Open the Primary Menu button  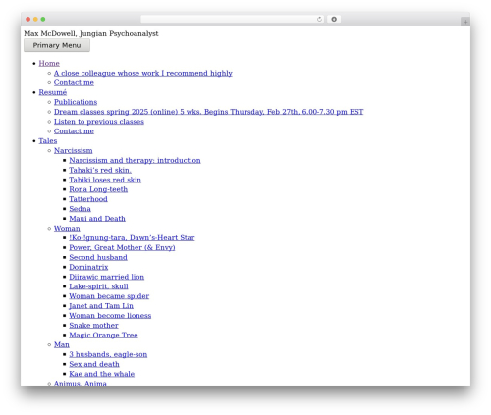(57, 45)
